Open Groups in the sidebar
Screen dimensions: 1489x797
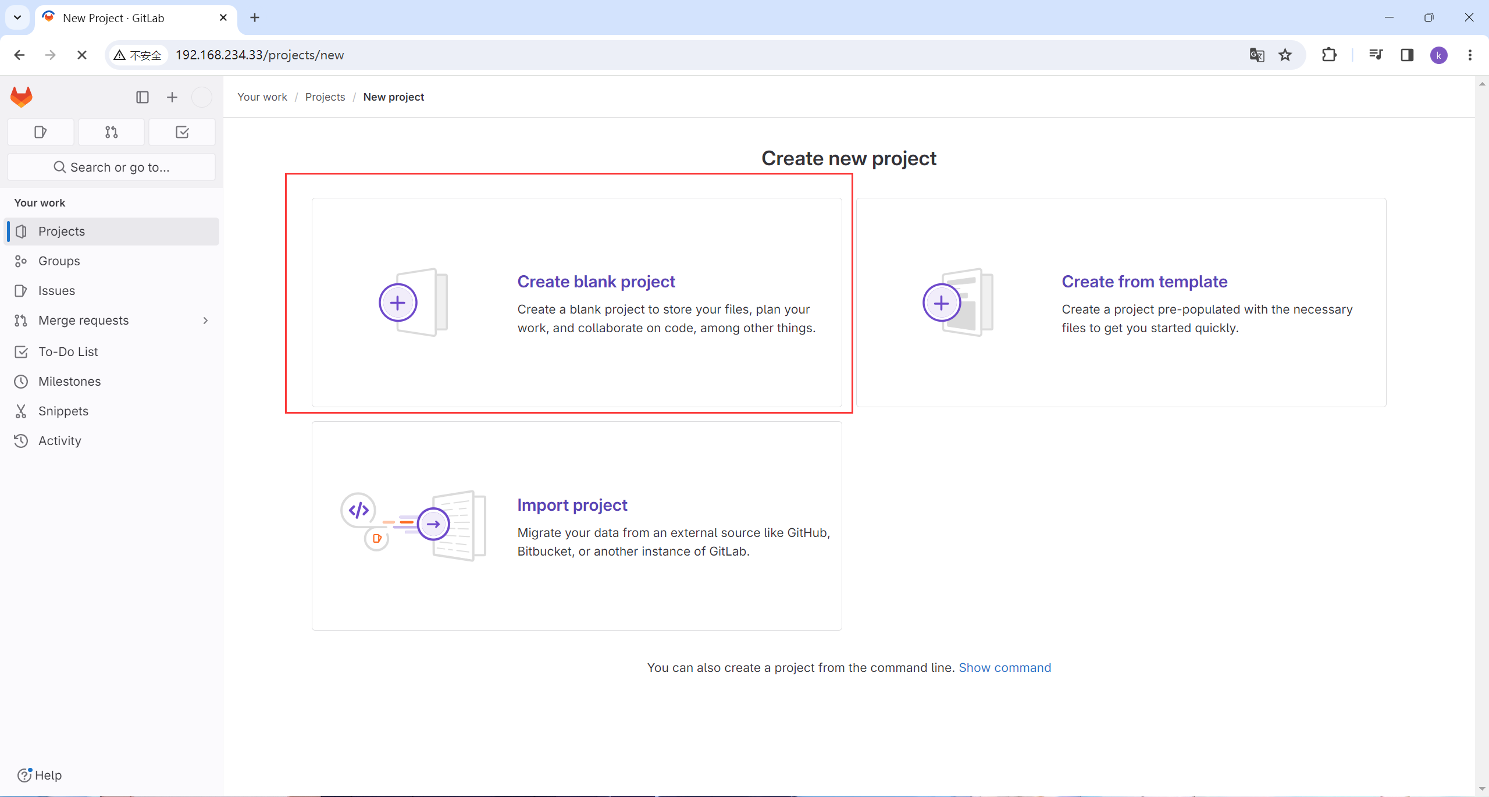(59, 261)
